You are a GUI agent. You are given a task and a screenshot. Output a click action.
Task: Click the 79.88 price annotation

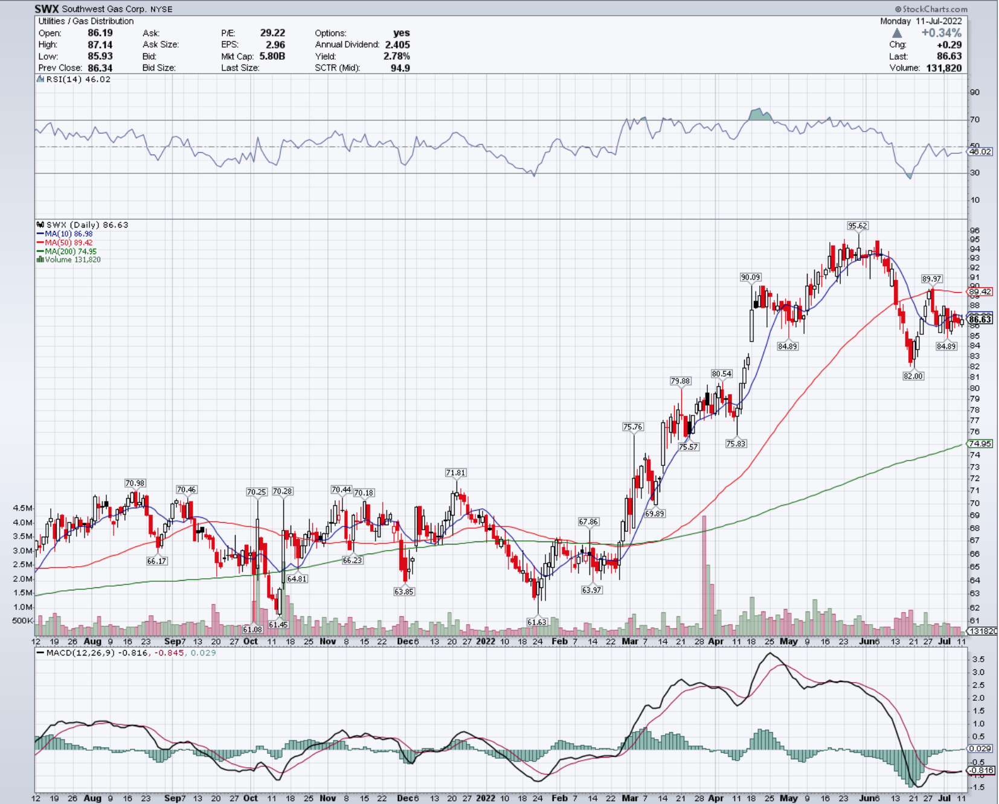click(680, 381)
